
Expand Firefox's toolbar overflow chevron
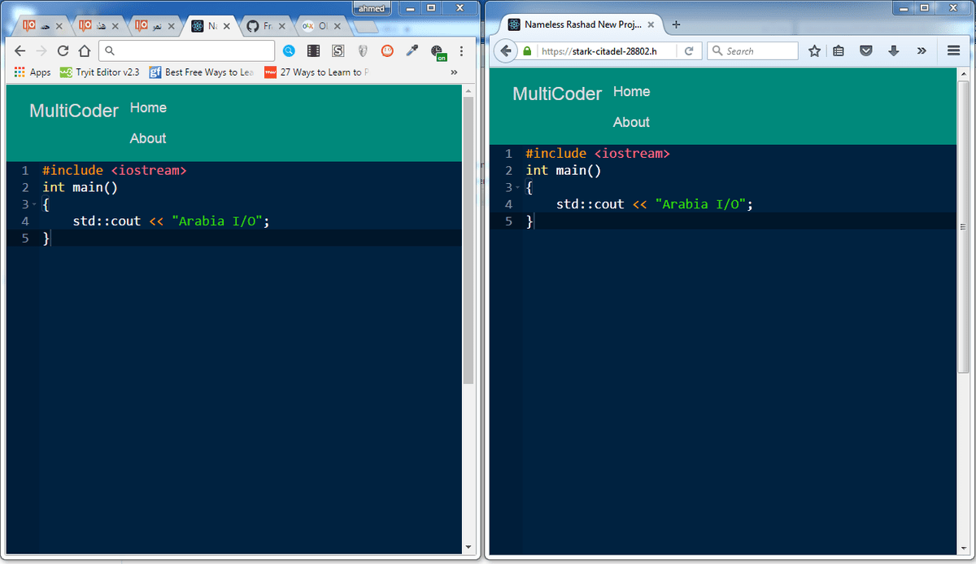point(921,50)
